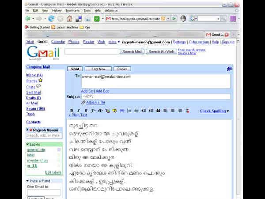Screen dimensions: 265x199
Task: Align text center
Action: pyautogui.click(x=173, y=111)
